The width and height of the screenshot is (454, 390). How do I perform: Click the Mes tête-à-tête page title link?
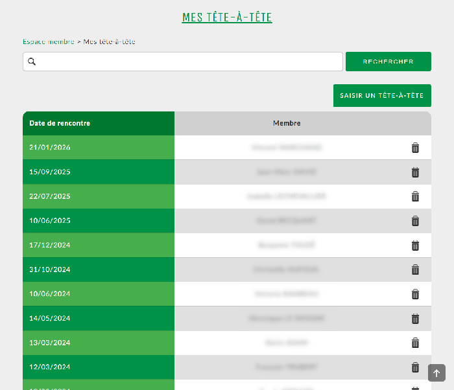click(x=227, y=17)
